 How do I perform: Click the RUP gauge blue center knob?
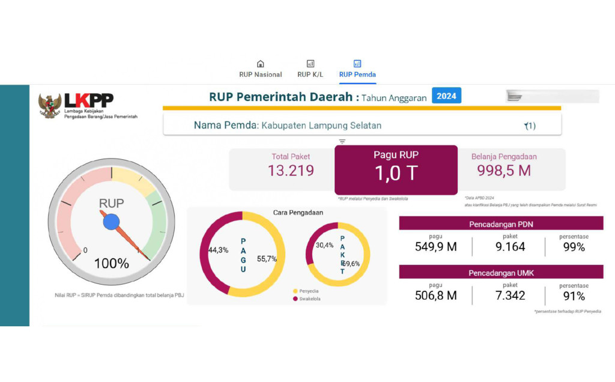click(111, 222)
